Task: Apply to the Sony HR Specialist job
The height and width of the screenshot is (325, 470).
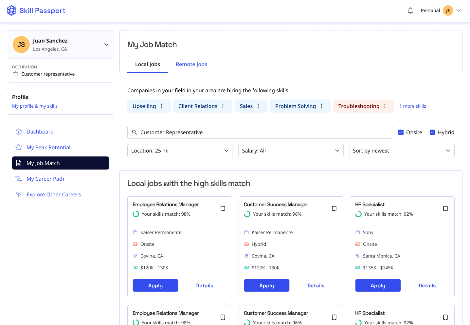Action: coord(378,285)
